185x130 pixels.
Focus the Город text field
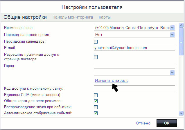[134, 66]
